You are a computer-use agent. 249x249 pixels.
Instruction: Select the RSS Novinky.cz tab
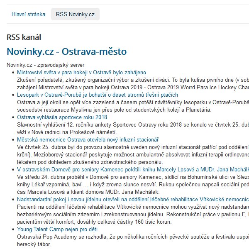coord(75,14)
